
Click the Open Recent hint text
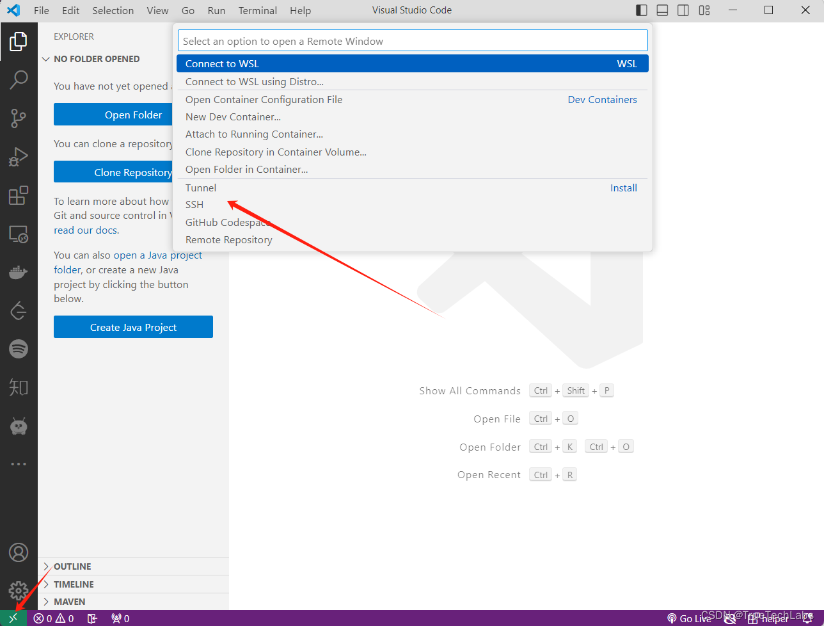point(489,475)
